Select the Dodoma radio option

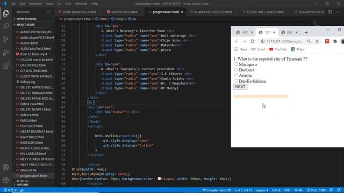coord(236,70)
